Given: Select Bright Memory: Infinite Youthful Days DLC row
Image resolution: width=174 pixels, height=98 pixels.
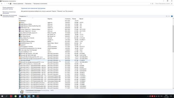Looking at the screenshot, I should tap(54, 26).
